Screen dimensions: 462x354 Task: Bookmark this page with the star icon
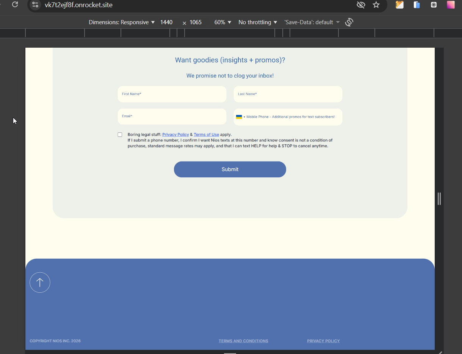[376, 5]
